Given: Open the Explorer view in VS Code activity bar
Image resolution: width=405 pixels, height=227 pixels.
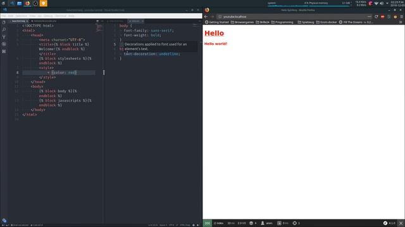Looking at the screenshot, I should tap(4, 23).
